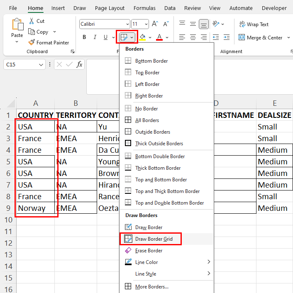Click the Insert Function fx icon

(x=79, y=64)
